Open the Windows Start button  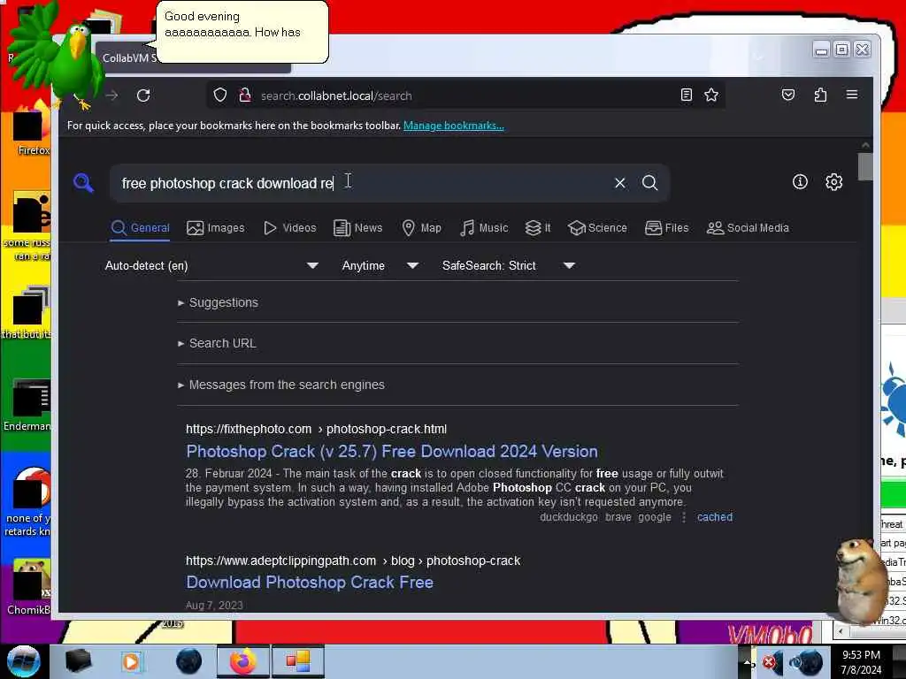pos(23,661)
